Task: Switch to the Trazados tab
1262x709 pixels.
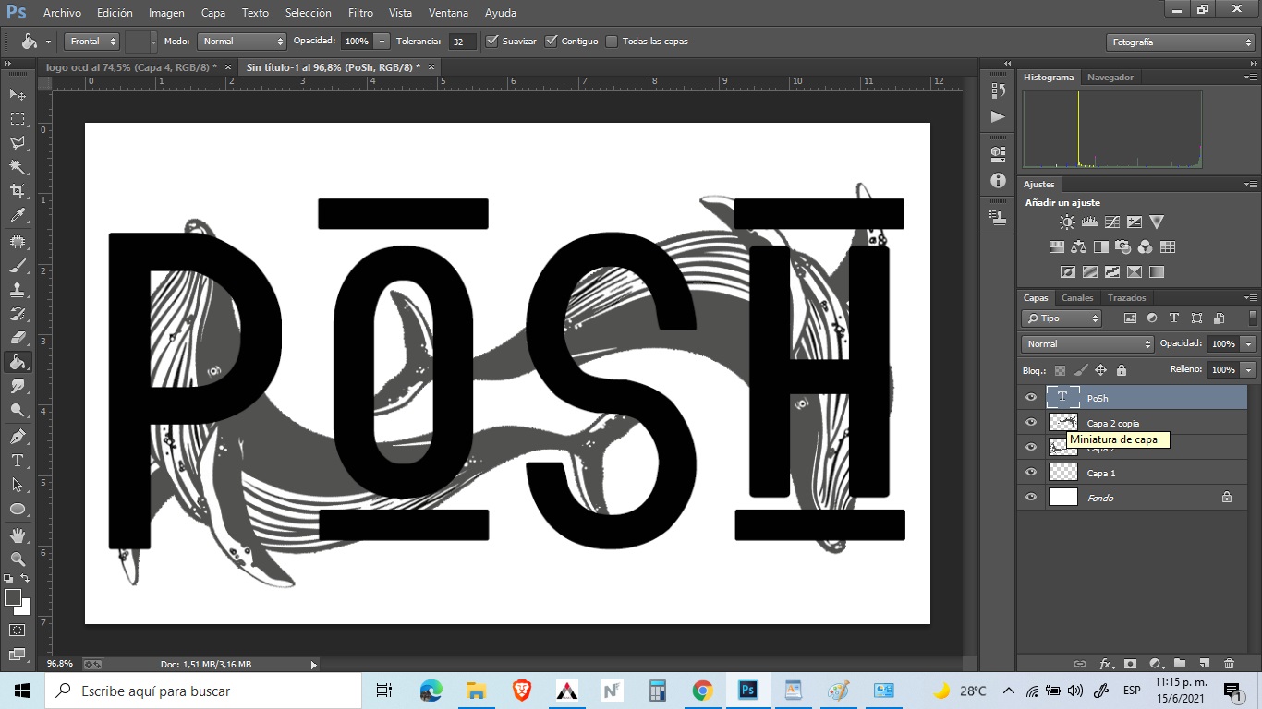Action: point(1126,297)
